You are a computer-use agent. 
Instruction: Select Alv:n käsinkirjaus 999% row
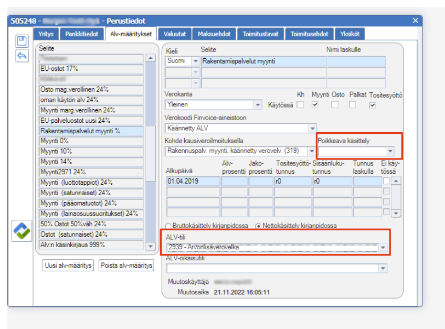click(x=91, y=245)
